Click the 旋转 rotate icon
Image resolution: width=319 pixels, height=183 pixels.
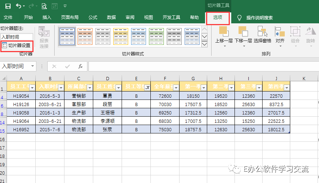tap(311, 32)
